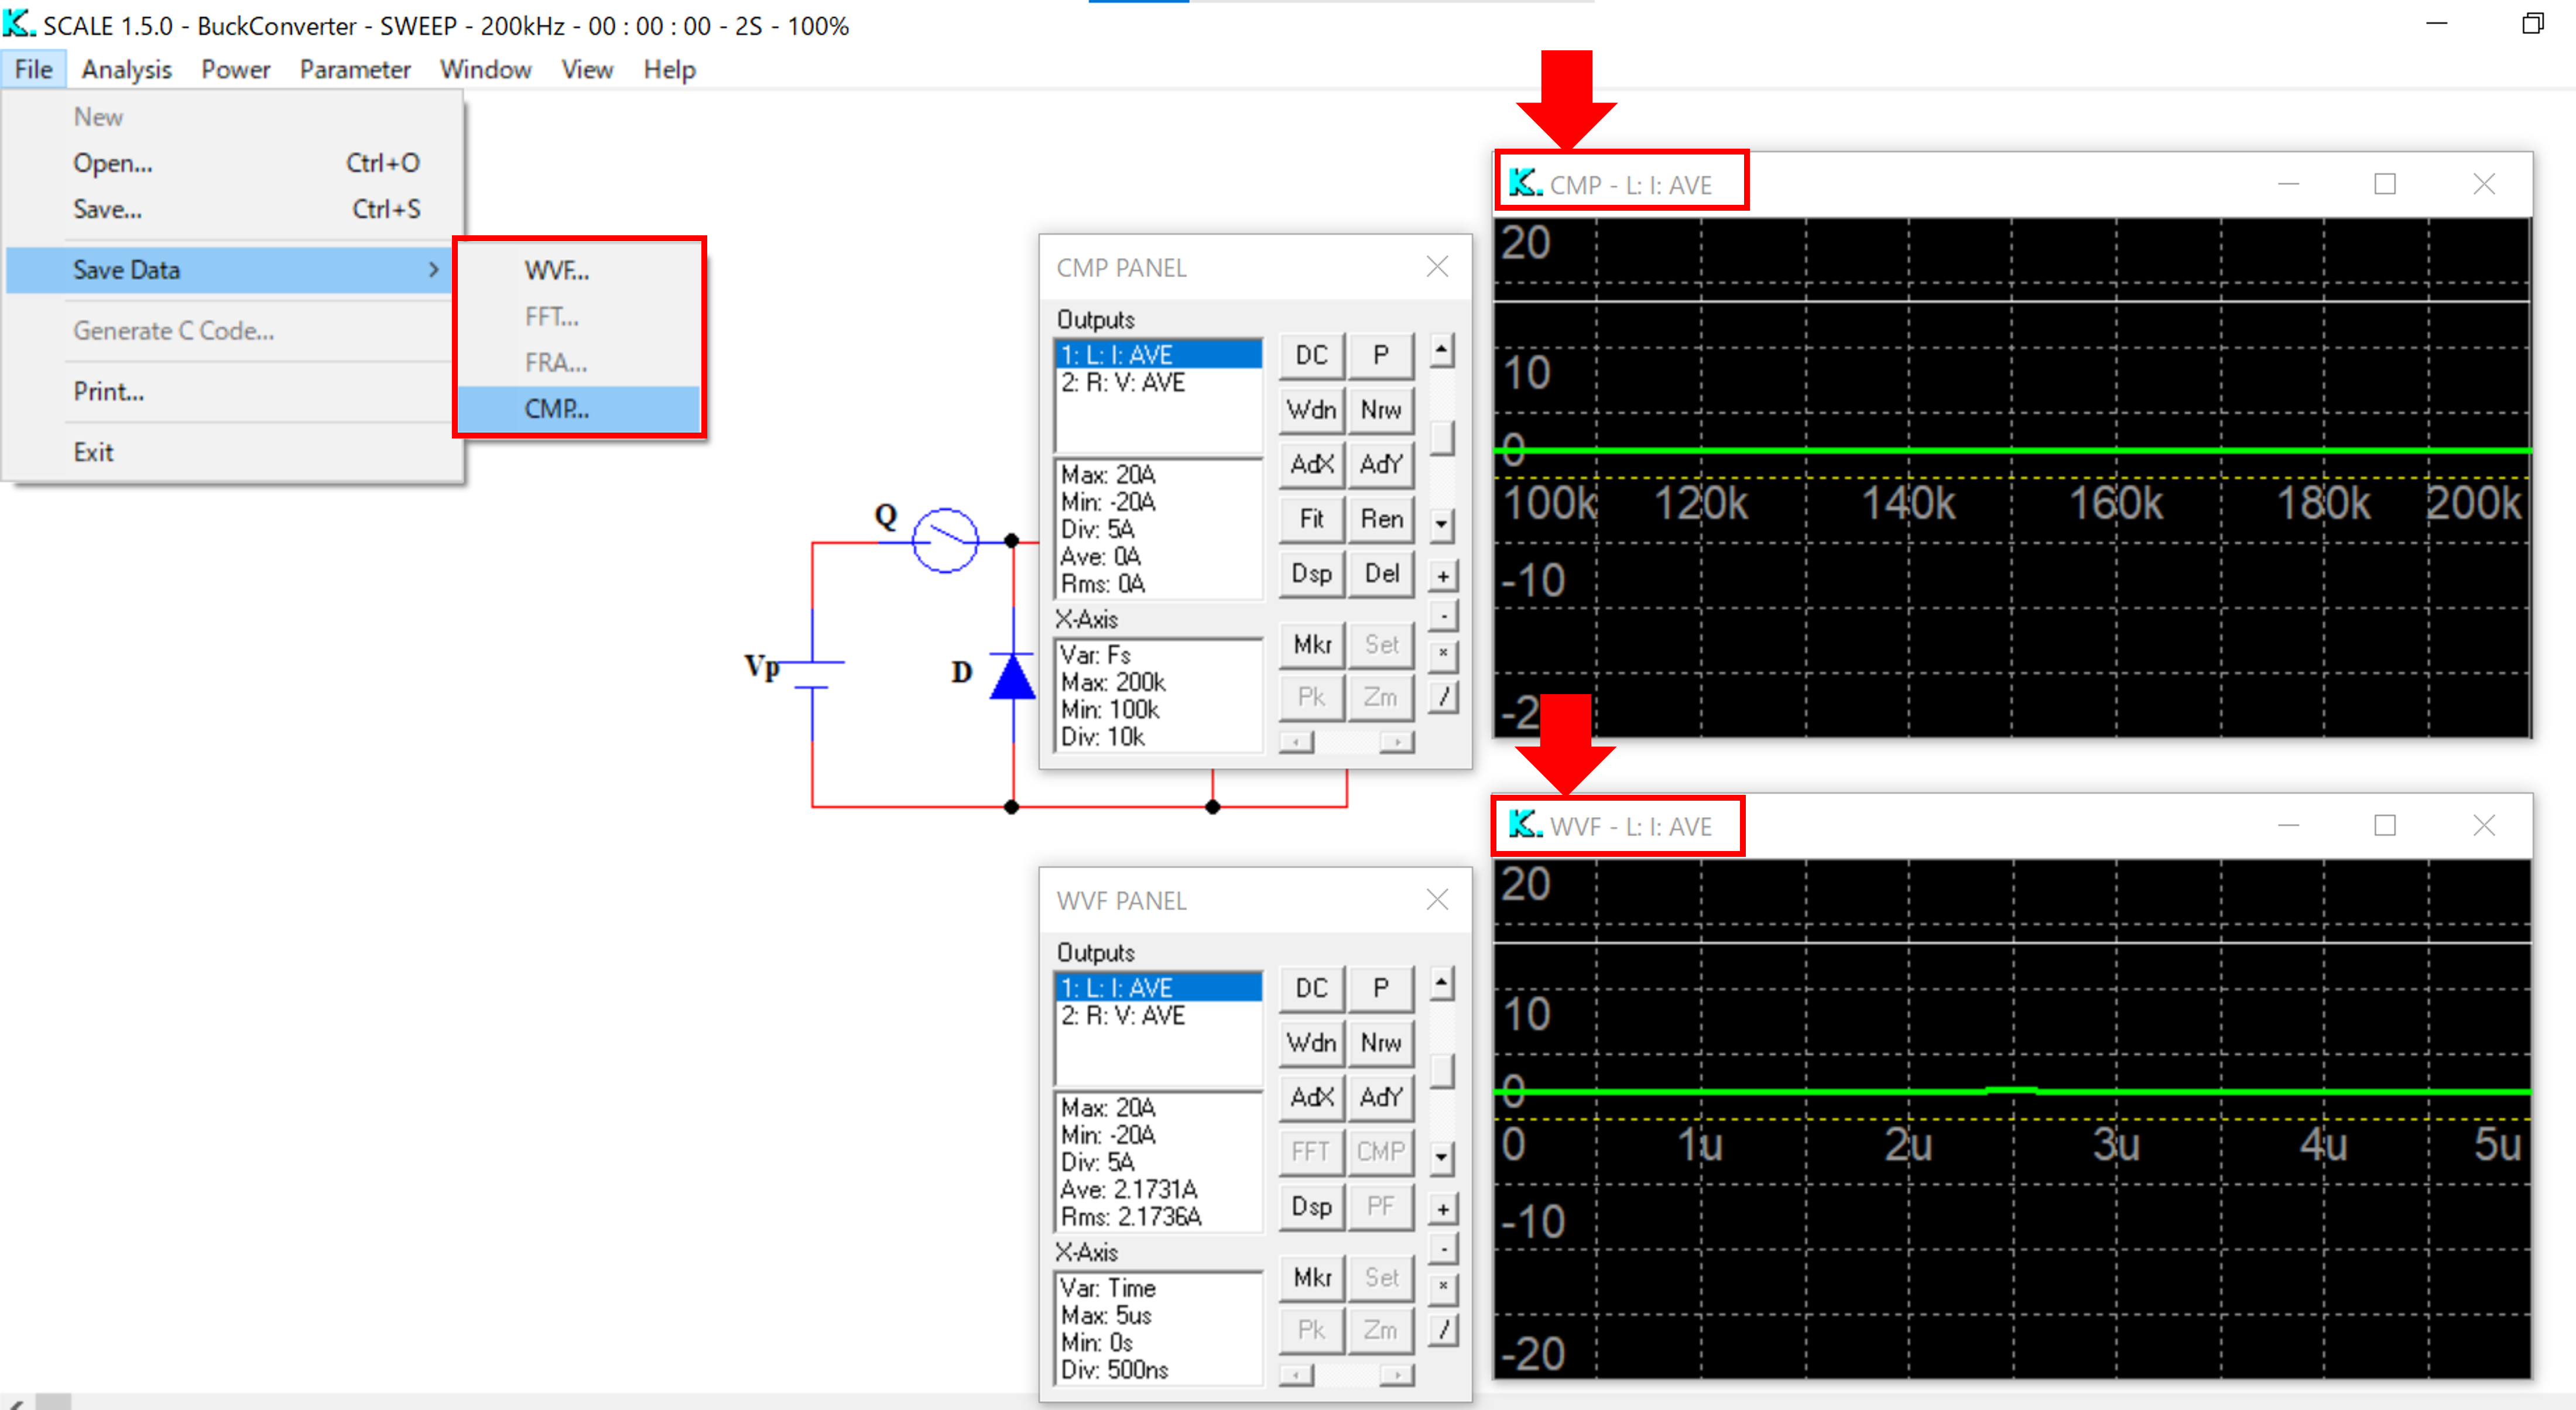Click horizontal scroll left arrow in CMP PANEL

pos(1296,741)
